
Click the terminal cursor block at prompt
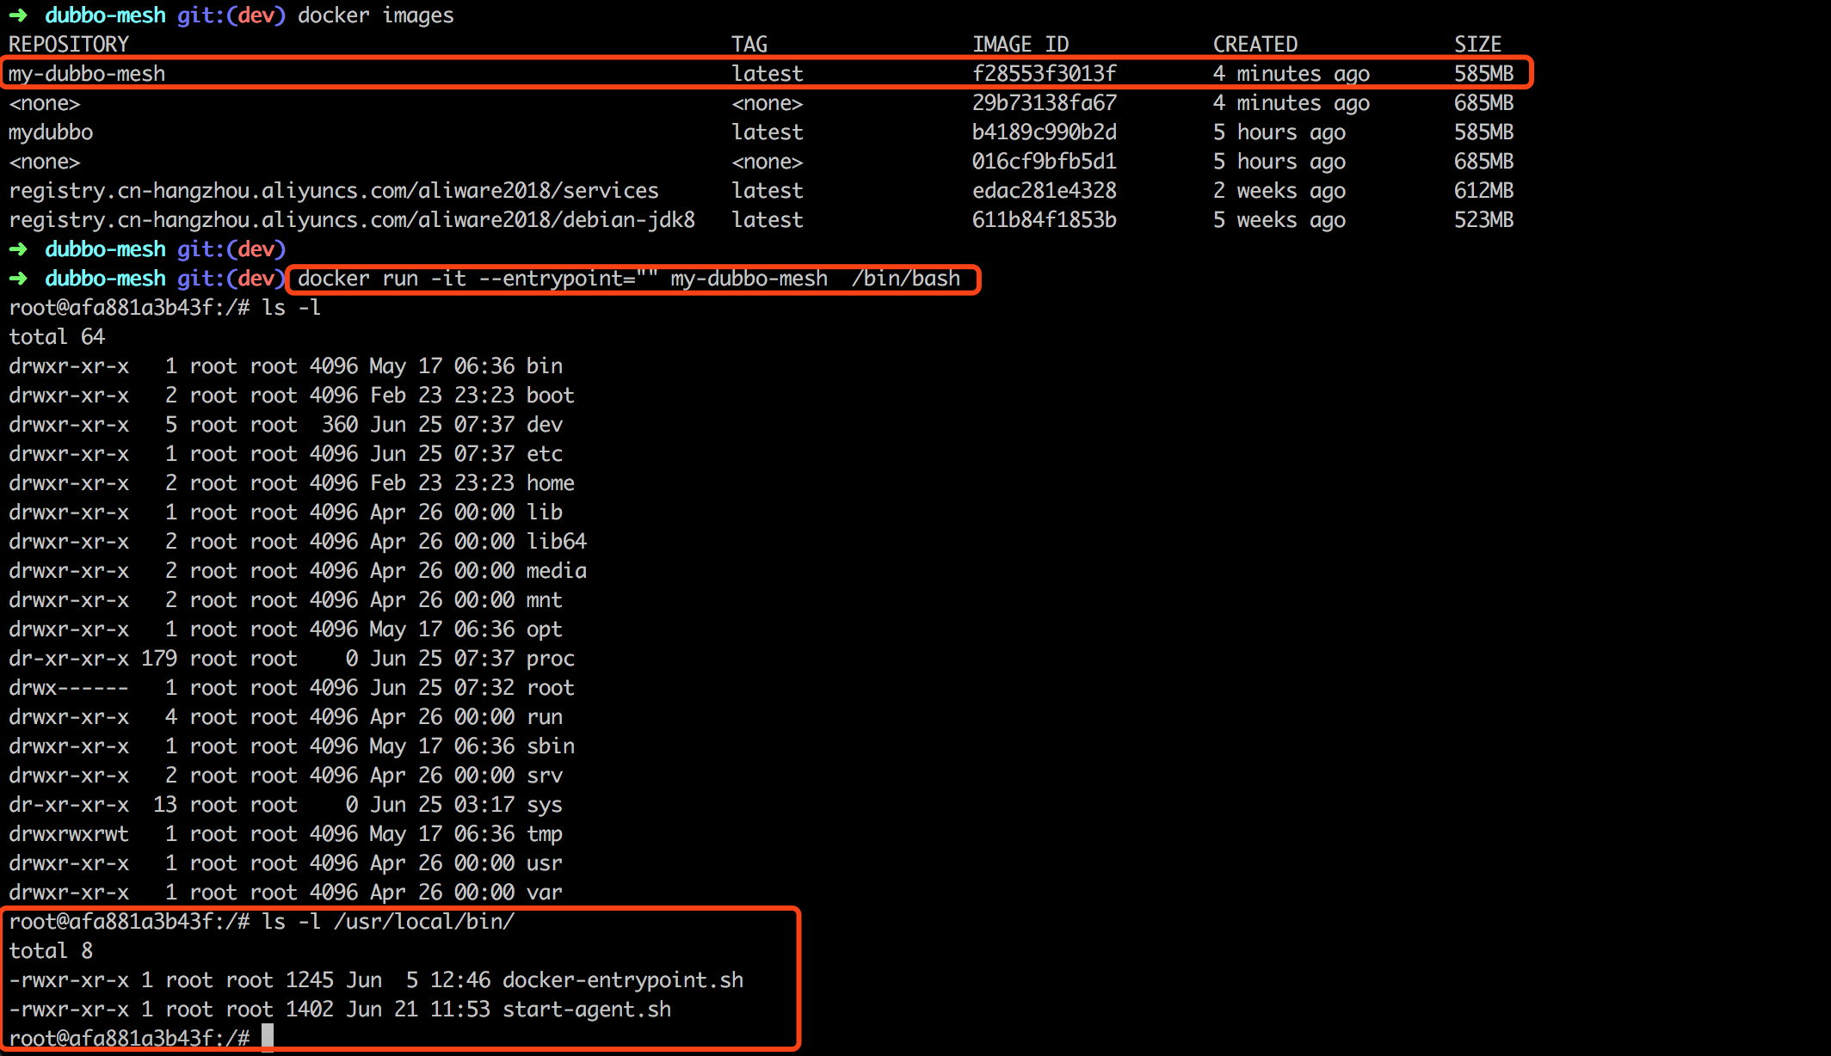pos(268,1037)
